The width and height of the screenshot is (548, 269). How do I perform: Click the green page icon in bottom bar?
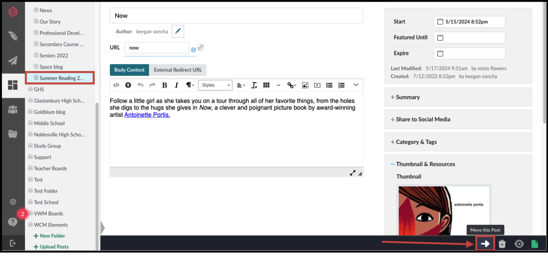coord(534,244)
